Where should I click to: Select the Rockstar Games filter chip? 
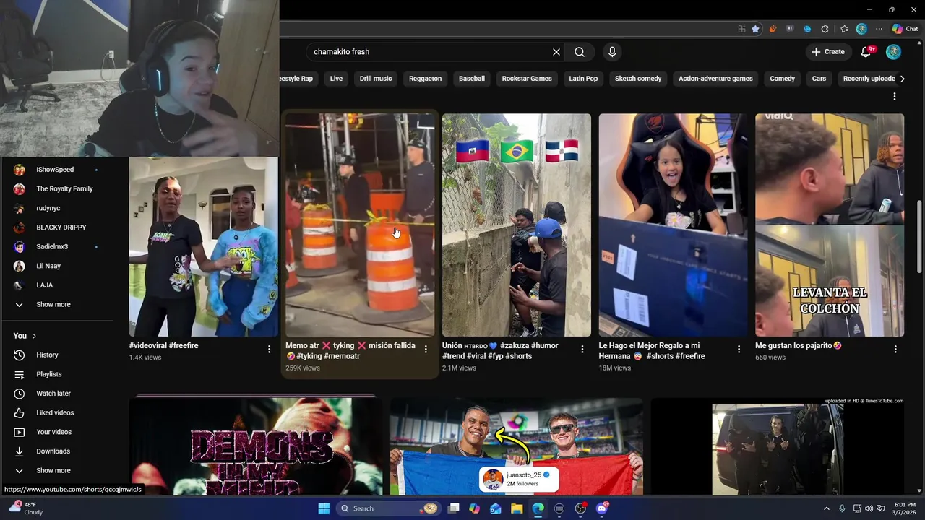tap(527, 79)
